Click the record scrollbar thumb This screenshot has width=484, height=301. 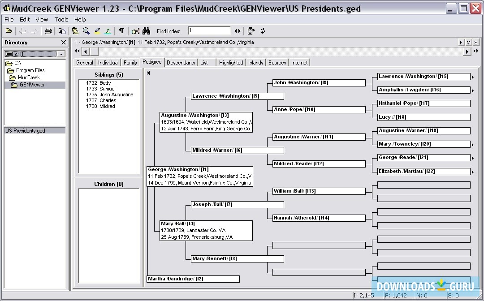pos(94,52)
